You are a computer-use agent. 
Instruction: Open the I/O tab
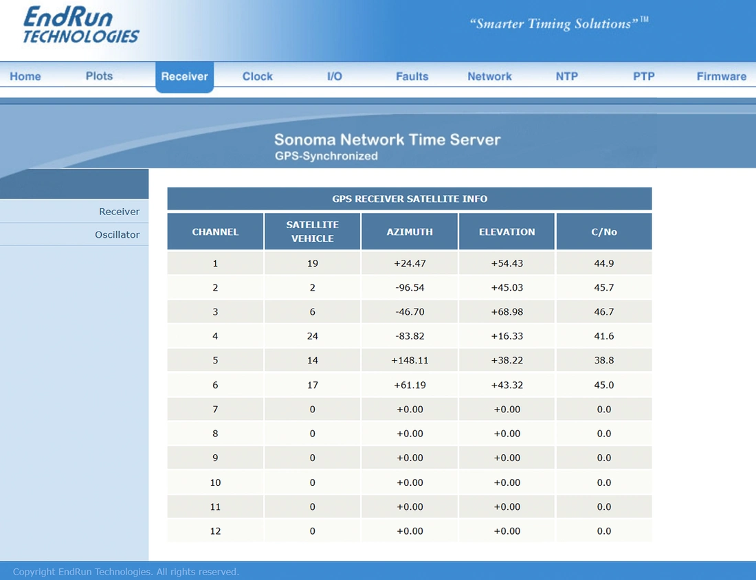coord(335,76)
